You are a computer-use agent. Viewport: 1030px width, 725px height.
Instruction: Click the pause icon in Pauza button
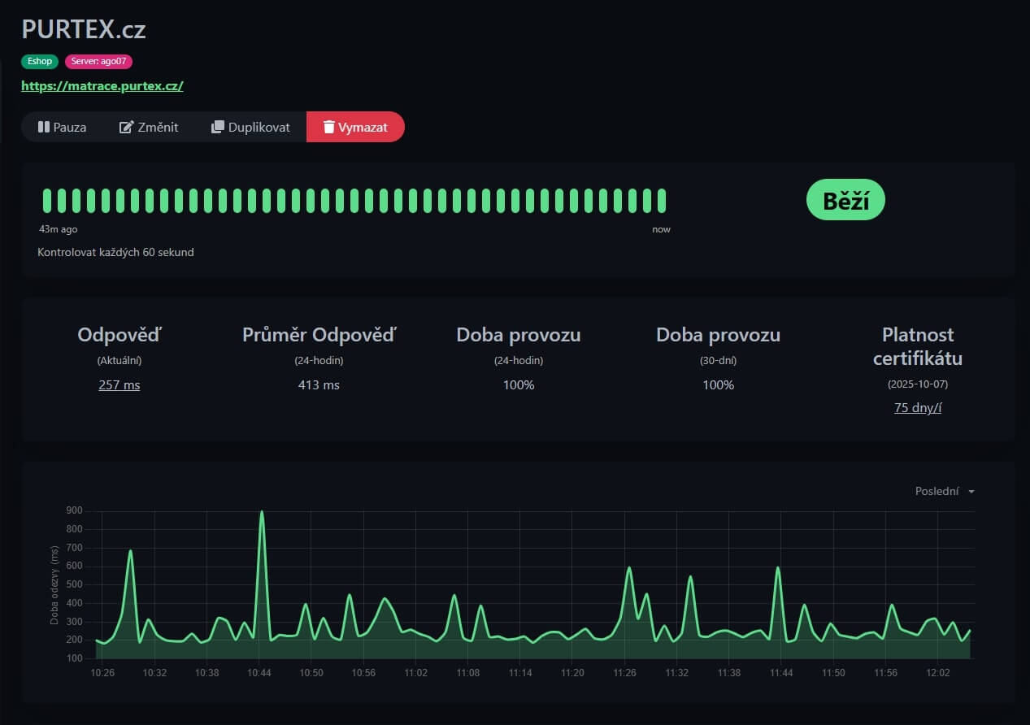(44, 127)
